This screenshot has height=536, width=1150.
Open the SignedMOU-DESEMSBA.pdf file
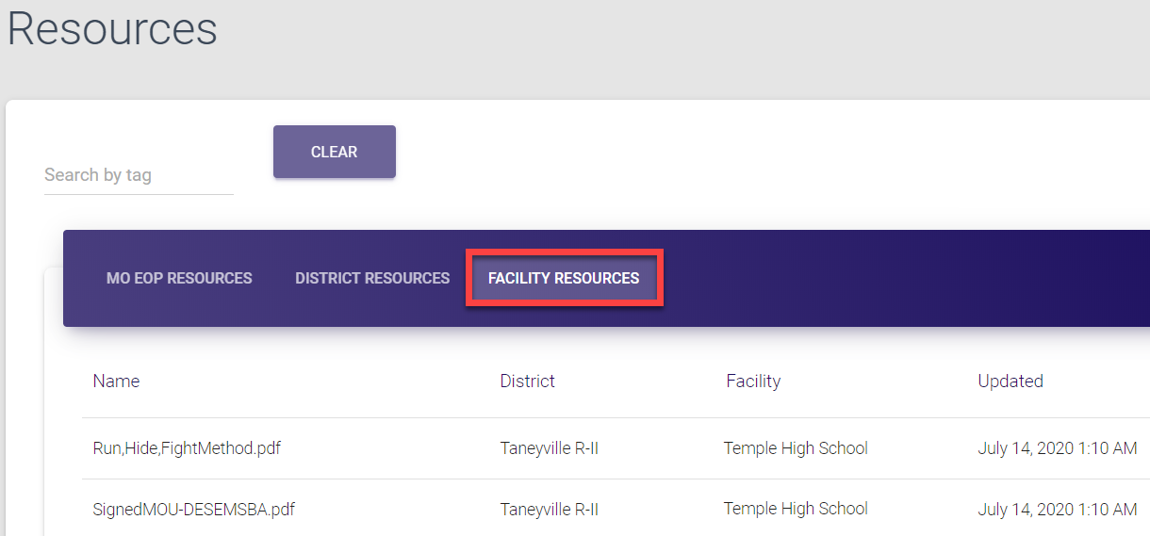[193, 510]
